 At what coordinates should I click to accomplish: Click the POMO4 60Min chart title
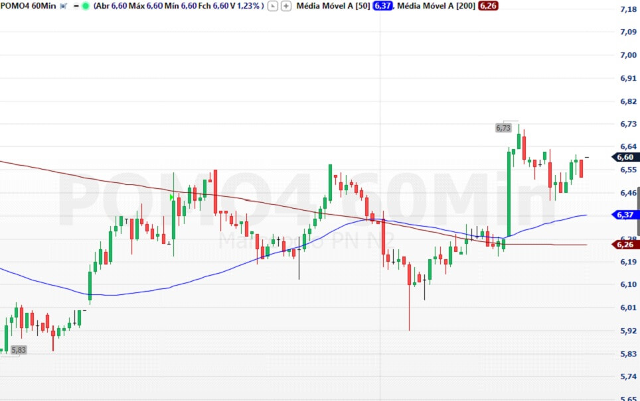pos(28,6)
